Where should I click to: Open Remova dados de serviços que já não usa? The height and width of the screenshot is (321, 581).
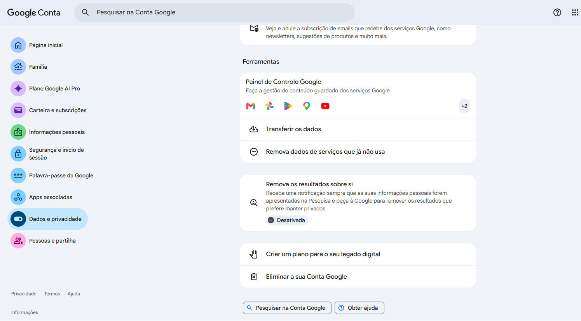point(358,152)
